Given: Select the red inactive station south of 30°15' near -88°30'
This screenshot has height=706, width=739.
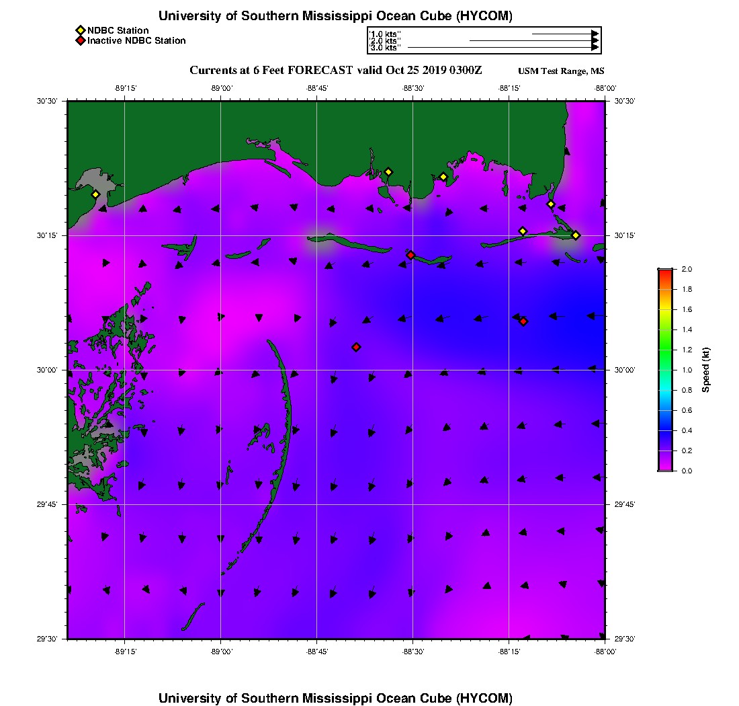Looking at the screenshot, I should tap(411, 255).
